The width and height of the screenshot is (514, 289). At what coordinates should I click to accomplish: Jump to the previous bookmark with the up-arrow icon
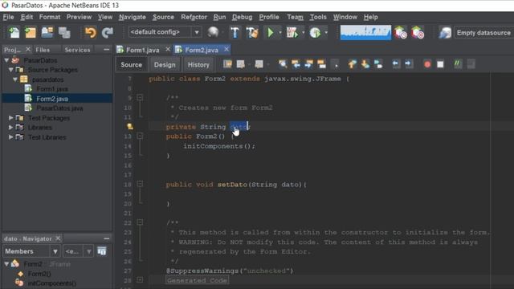pos(353,64)
